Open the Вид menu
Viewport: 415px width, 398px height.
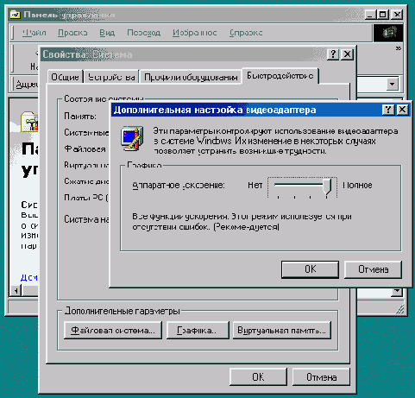107,33
